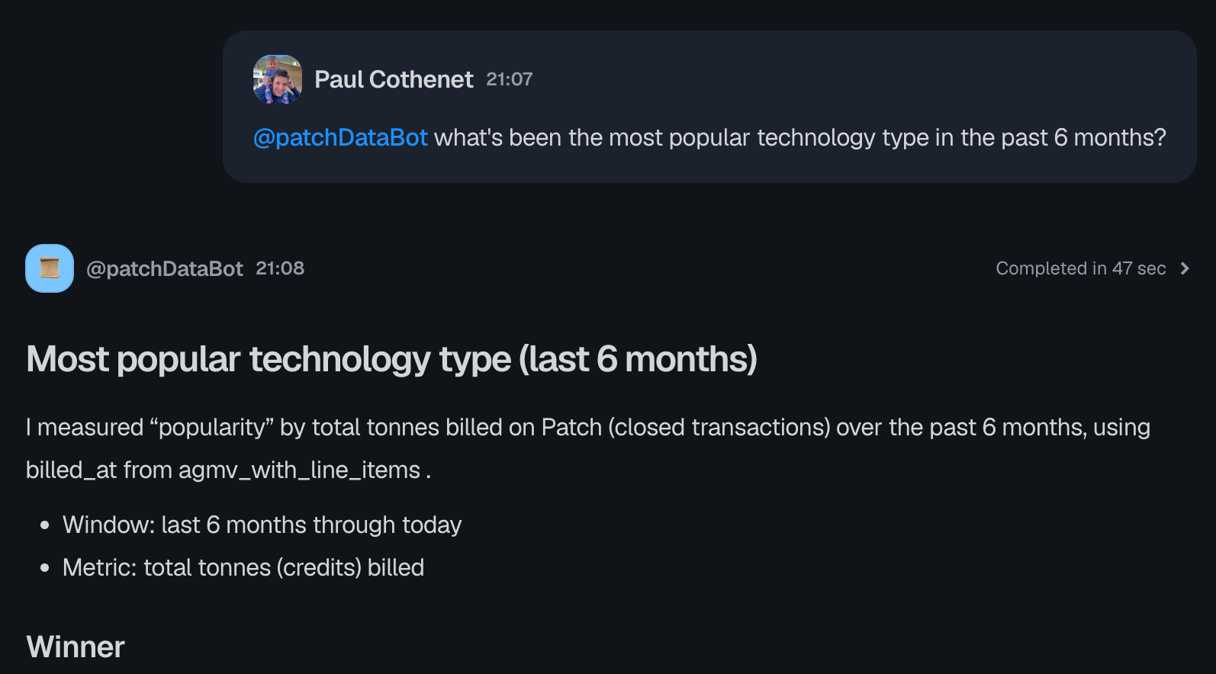Click the Winner section heading

pos(76,647)
